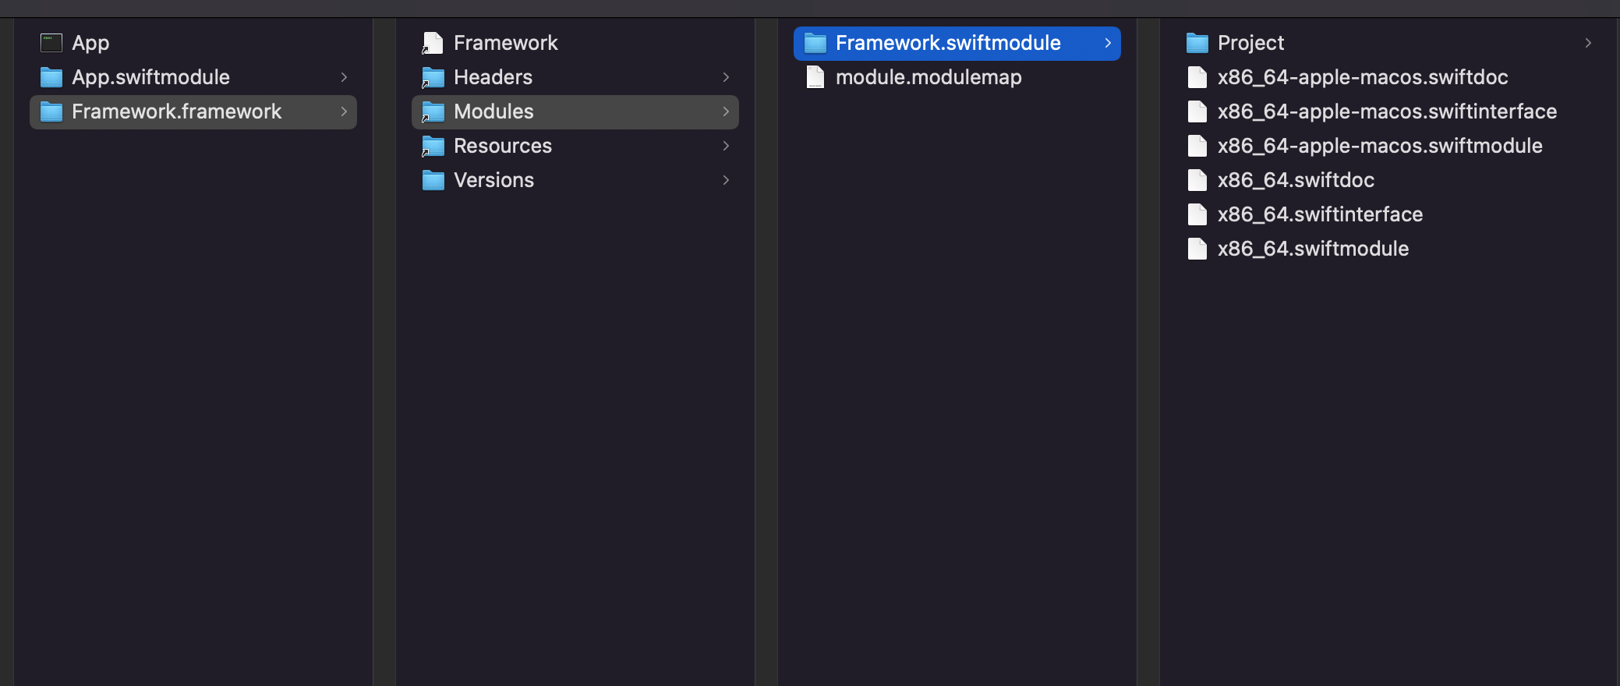Select the module.modulemap file name
The width and height of the screenshot is (1620, 686).
click(928, 77)
